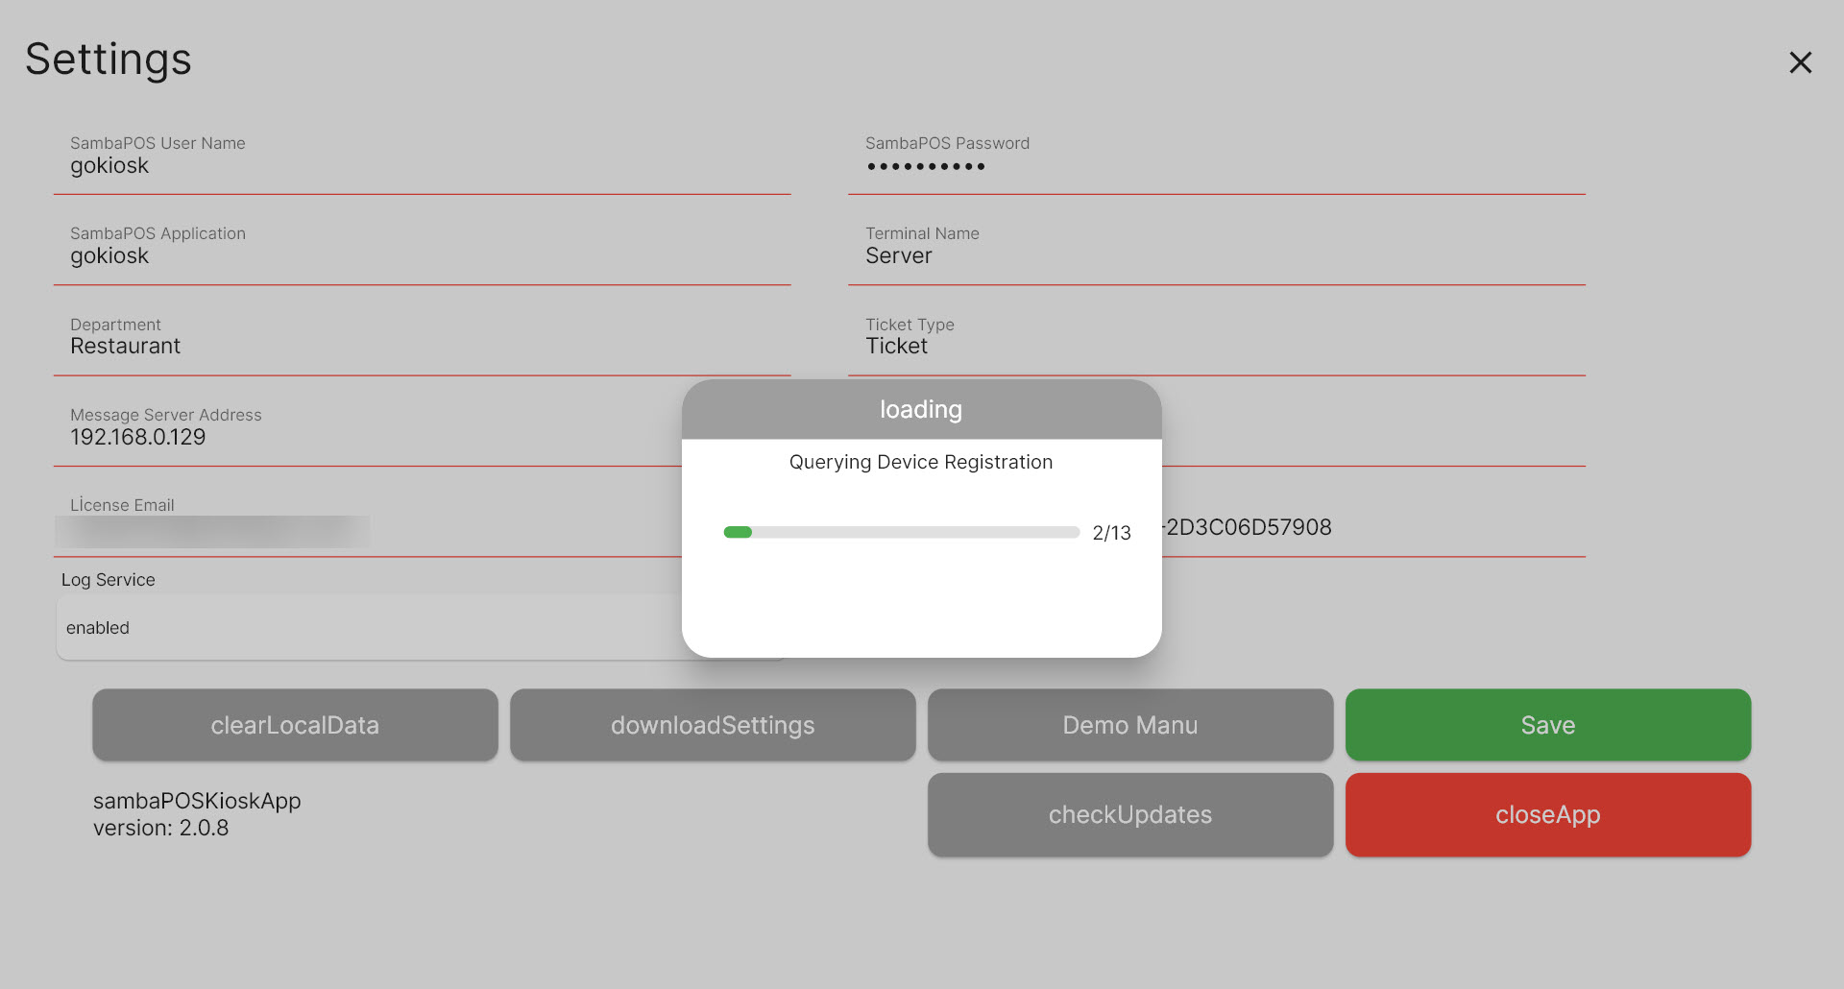Image resolution: width=1844 pixels, height=989 pixels.
Task: Click the downloadSettings button
Action: (x=713, y=725)
